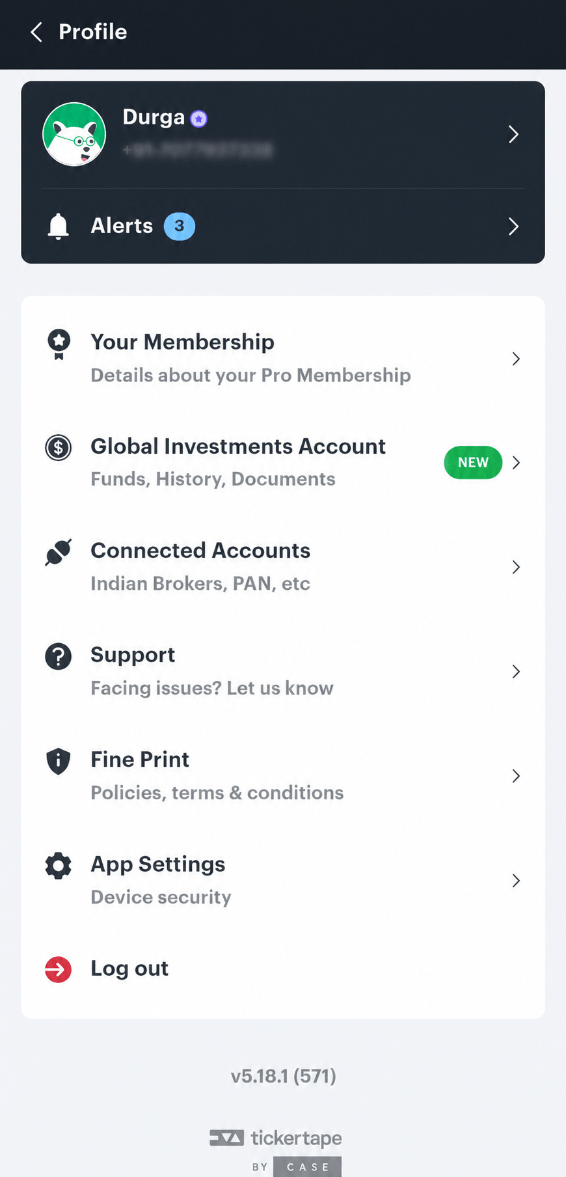Click the tickertape logo at the bottom

(x=276, y=1138)
